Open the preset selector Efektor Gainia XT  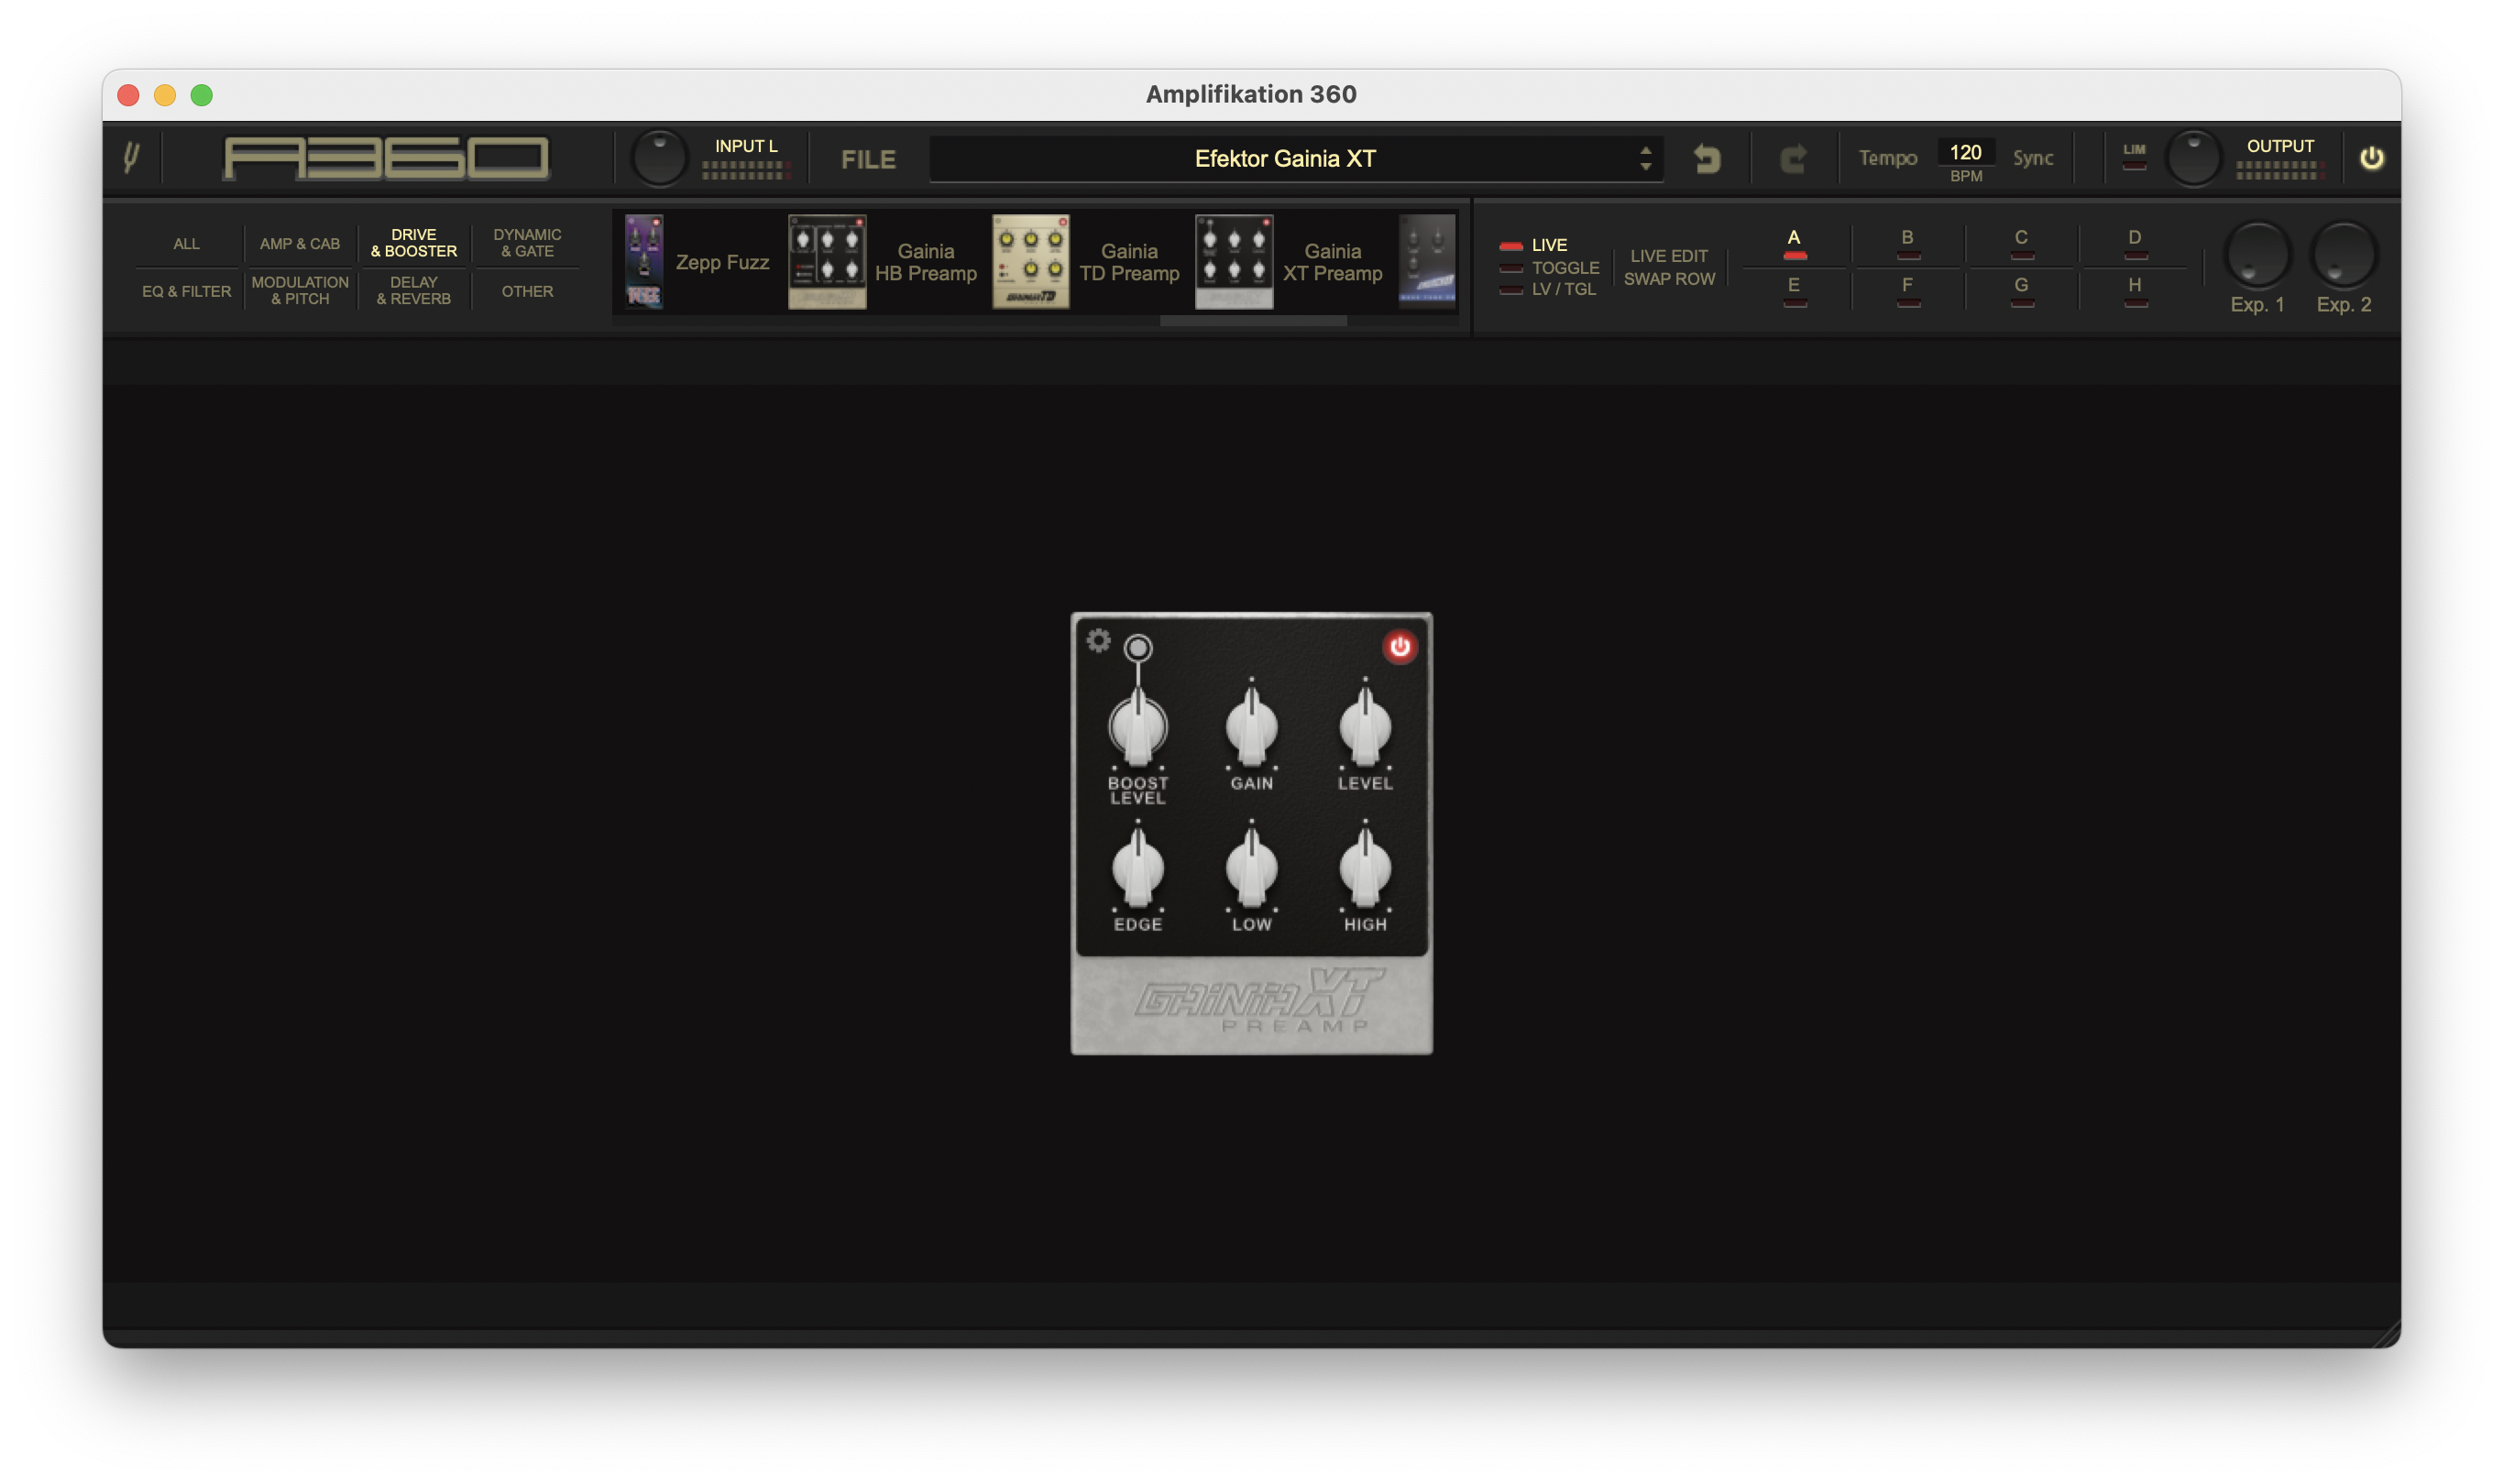[1284, 158]
